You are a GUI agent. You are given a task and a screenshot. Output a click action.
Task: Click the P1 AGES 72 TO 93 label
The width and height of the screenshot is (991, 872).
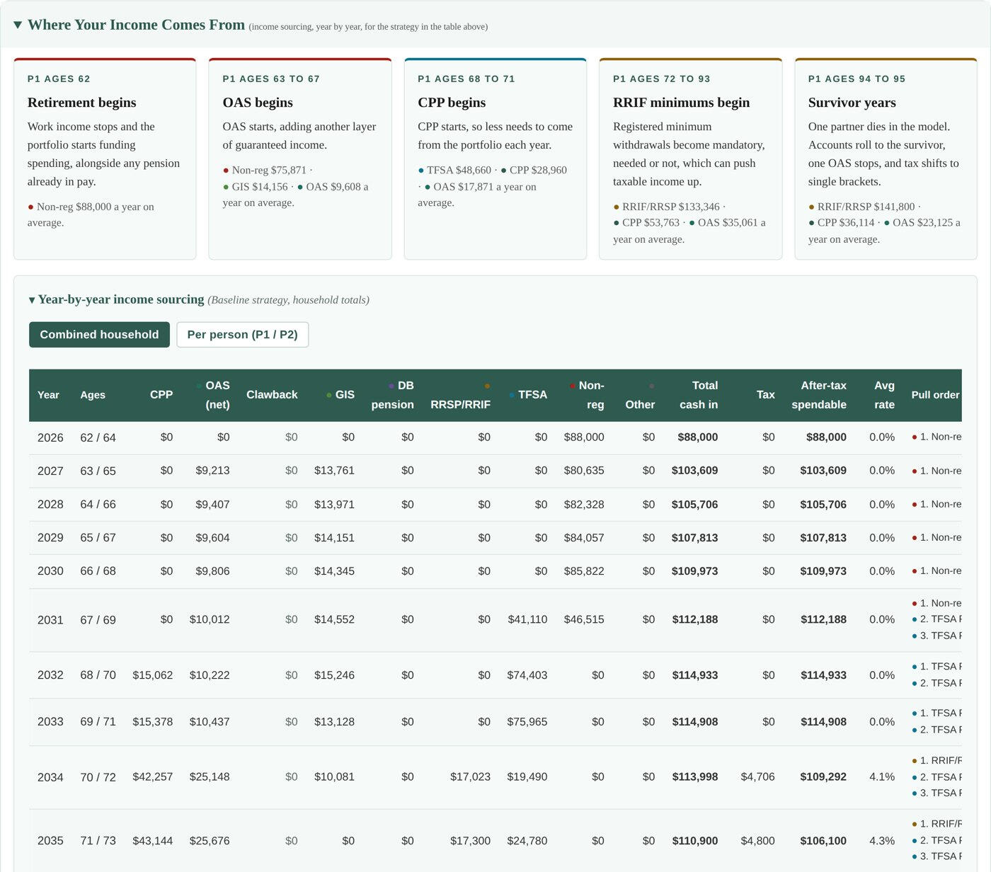click(661, 79)
